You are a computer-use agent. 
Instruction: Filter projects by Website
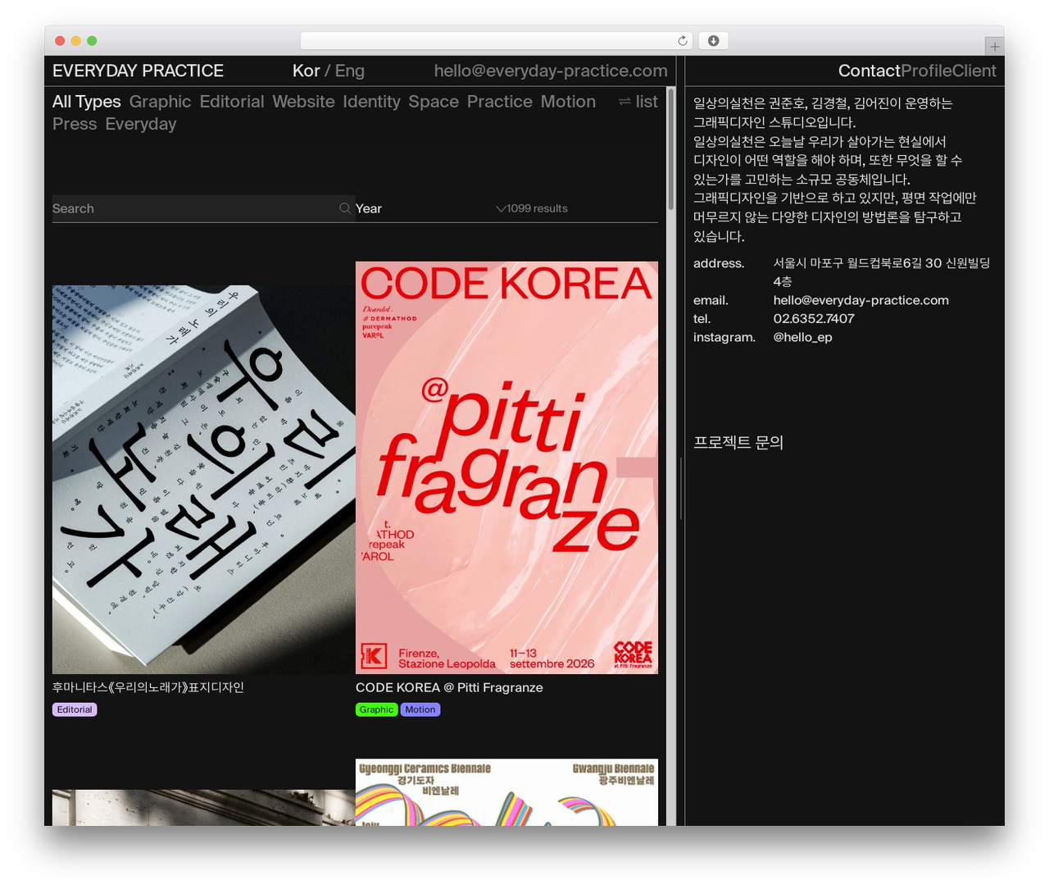[303, 102]
